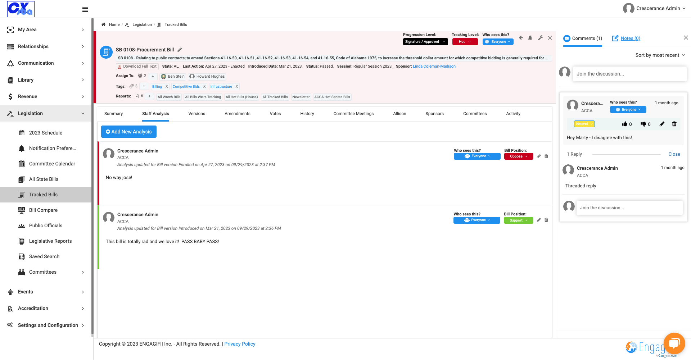Image resolution: width=691 pixels, height=360 pixels.
Task: Edit the 'Hey Marty' comment
Action: [x=662, y=124]
